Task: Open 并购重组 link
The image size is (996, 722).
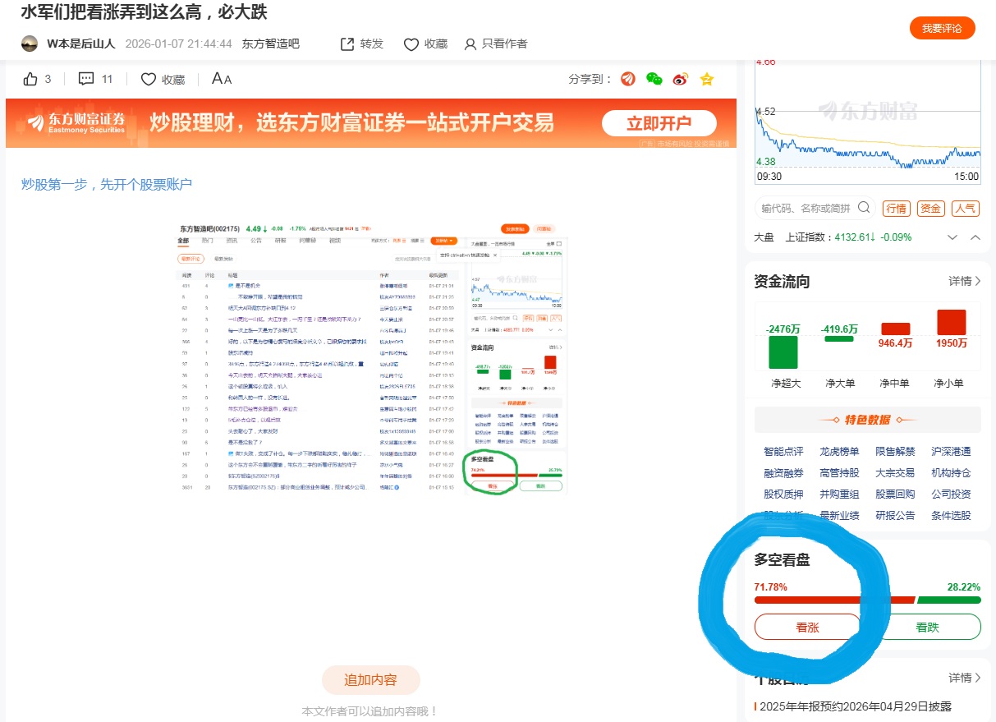Action: tap(839, 494)
